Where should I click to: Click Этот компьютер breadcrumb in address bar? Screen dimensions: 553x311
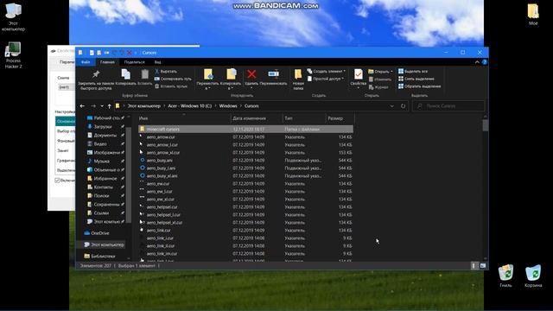click(x=144, y=106)
